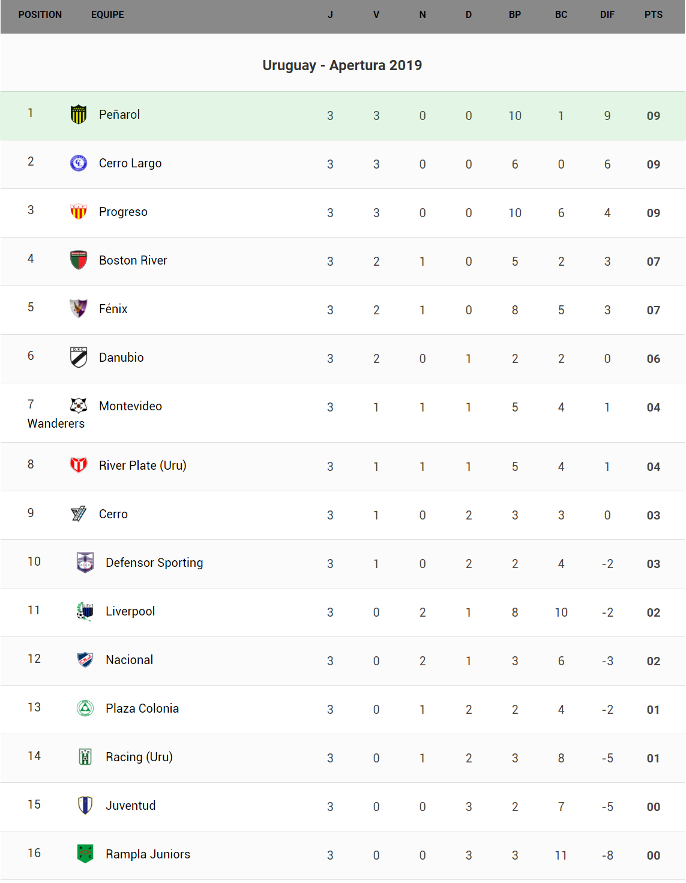Screen dimensions: 686x883
Task: Open the Fénix team link
Action: click(x=113, y=309)
